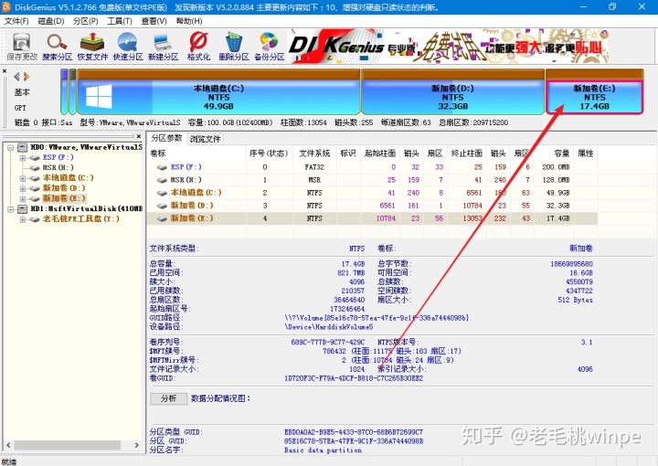Image resolution: width=658 pixels, height=466 pixels.
Task: Click the 分析 analyze button
Action: [x=169, y=398]
